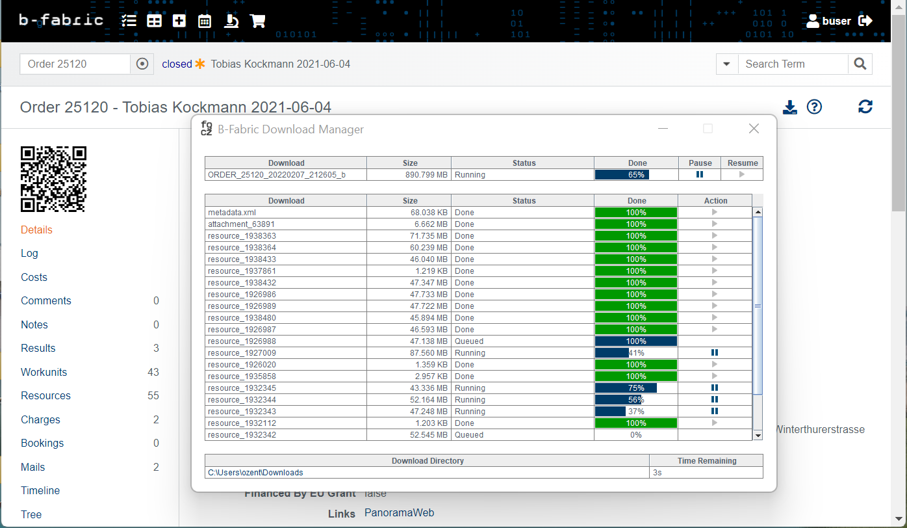Open the Details sidebar item
907x528 pixels.
(x=36, y=230)
